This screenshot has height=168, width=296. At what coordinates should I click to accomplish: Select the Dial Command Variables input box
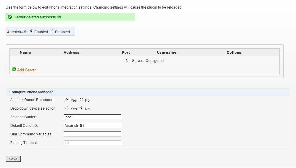(x=92, y=134)
